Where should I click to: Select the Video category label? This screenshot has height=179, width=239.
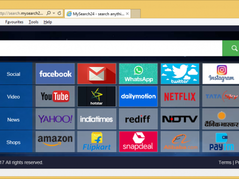click(13, 97)
